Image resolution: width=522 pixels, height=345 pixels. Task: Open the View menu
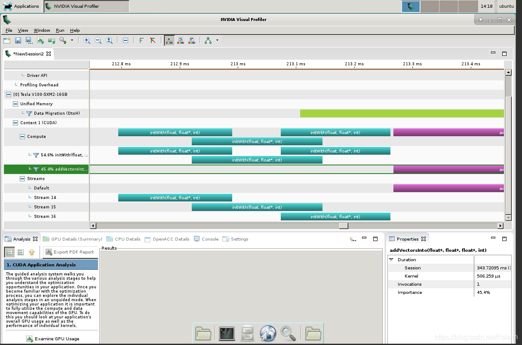point(23,31)
